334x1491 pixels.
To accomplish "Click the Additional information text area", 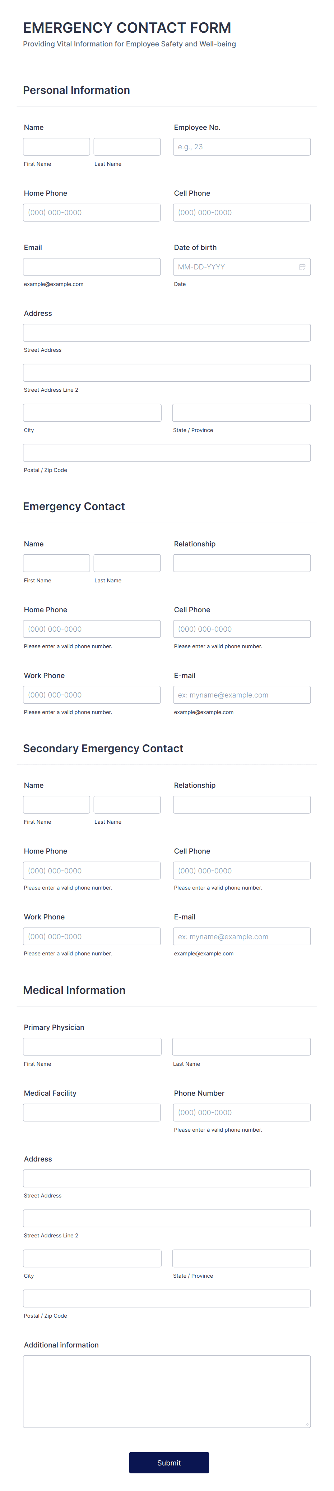I will (166, 1389).
